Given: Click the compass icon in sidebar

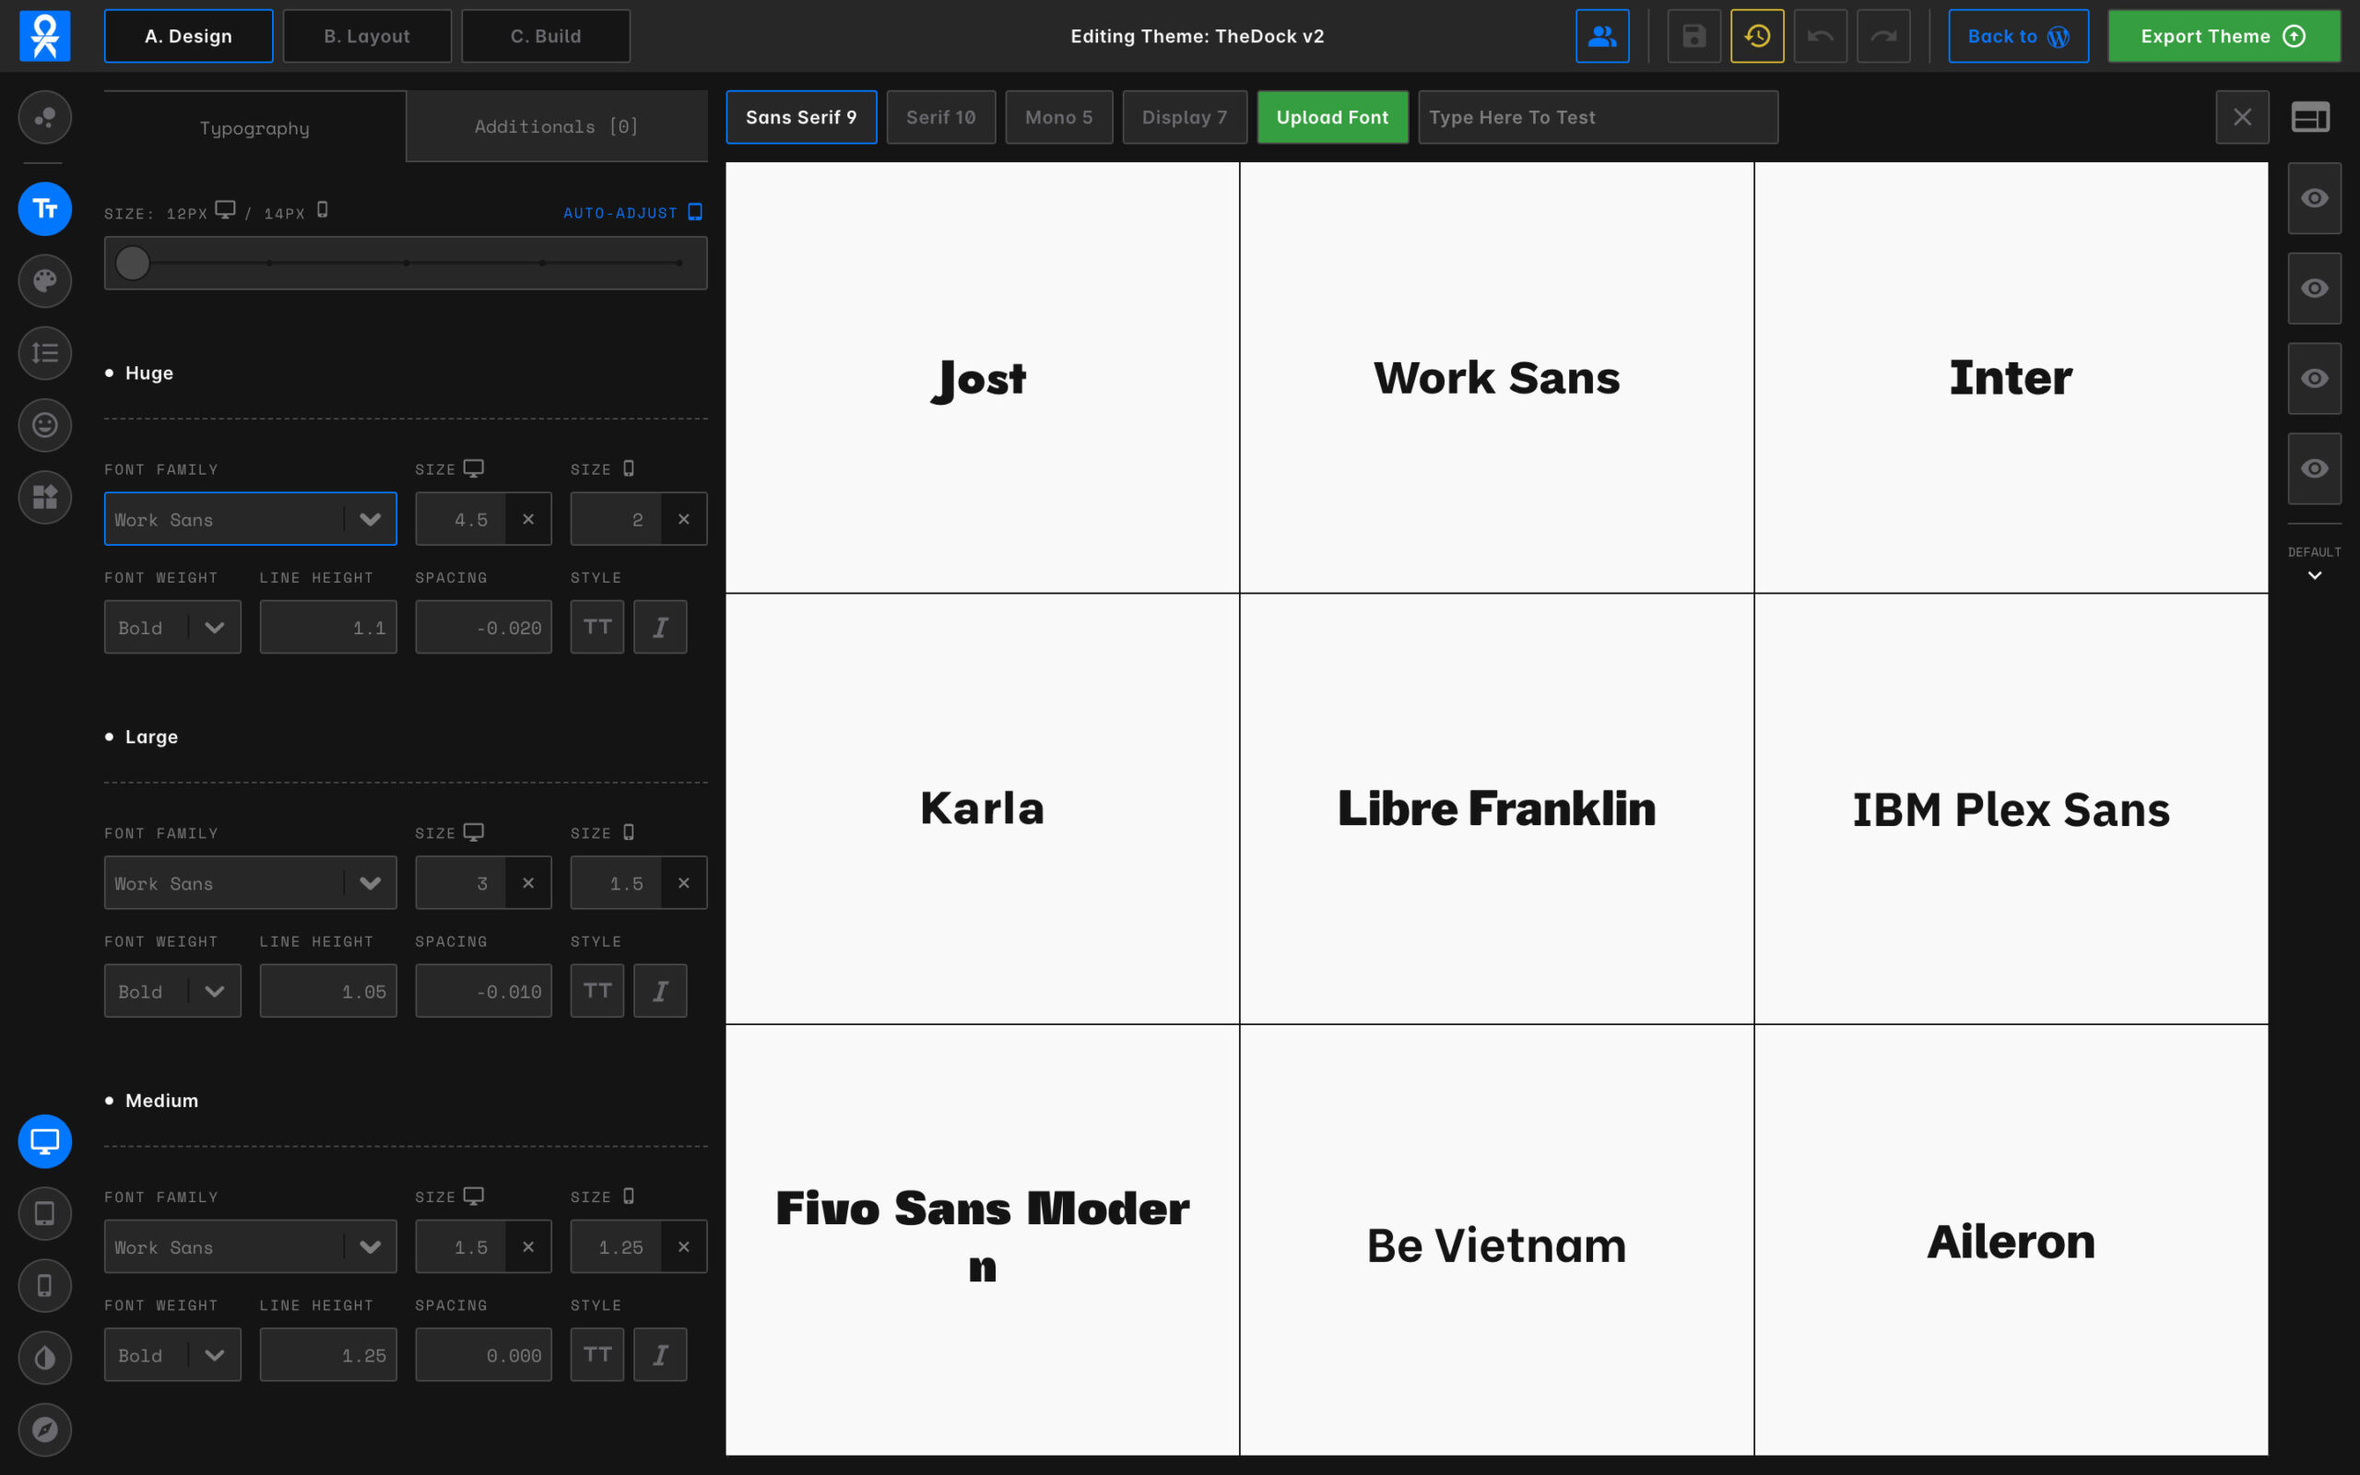Looking at the screenshot, I should click(45, 1429).
